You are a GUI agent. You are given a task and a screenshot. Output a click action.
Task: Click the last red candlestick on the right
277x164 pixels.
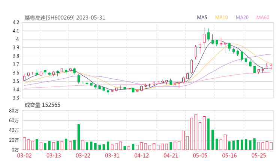coord(271,66)
